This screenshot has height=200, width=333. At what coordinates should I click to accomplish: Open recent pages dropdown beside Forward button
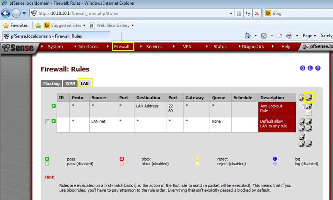coord(24,14)
